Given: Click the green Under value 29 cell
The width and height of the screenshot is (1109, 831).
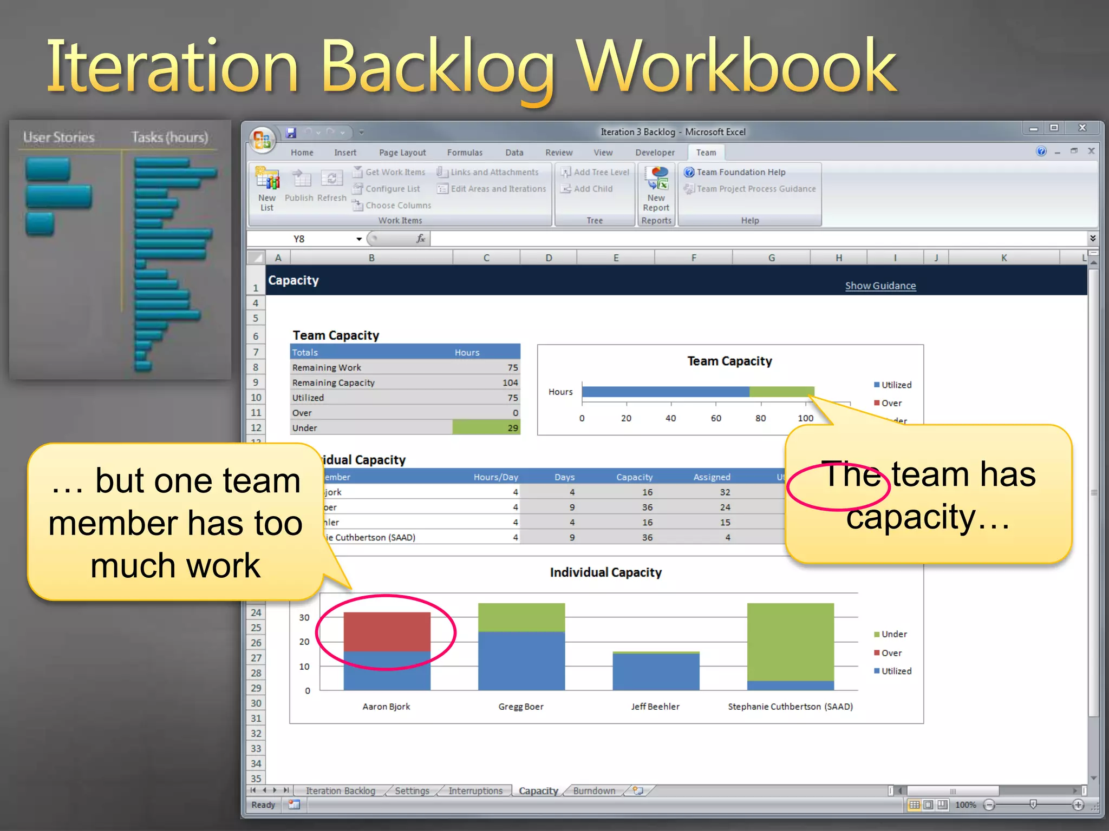Looking at the screenshot, I should 486,428.
